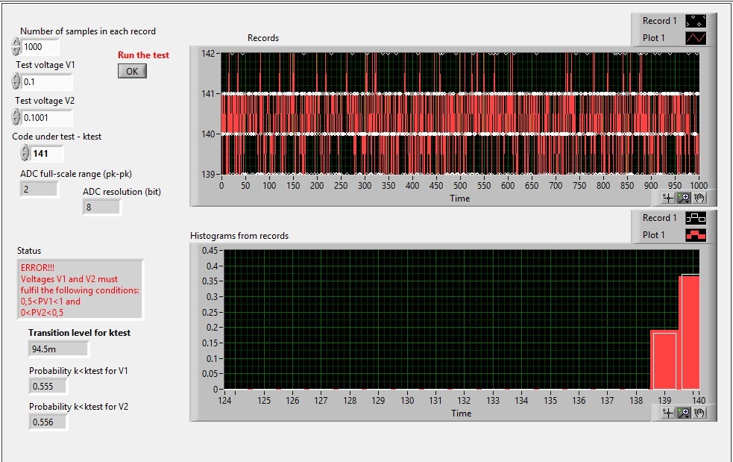Click the Code under test stepper arrows
733x462 pixels.
[25, 153]
